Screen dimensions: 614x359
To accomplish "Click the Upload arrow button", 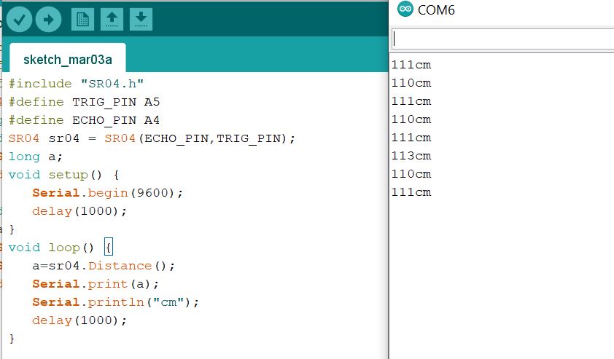I will 49,19.
